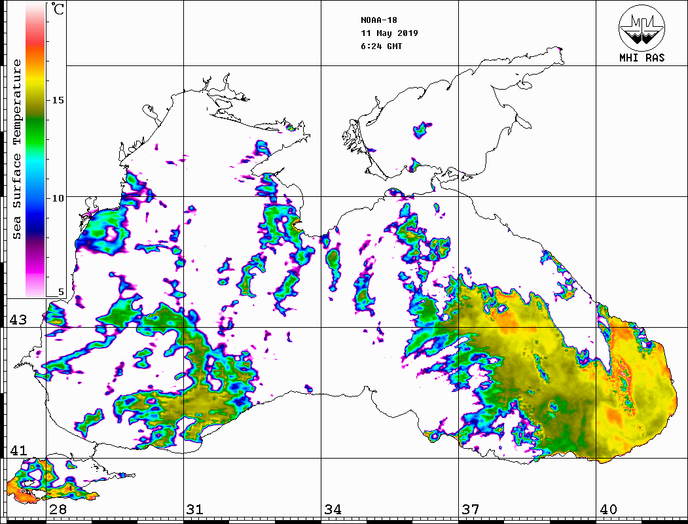Pick the red-orange segment of the color bar
The width and height of the screenshot is (688, 524).
[35, 48]
